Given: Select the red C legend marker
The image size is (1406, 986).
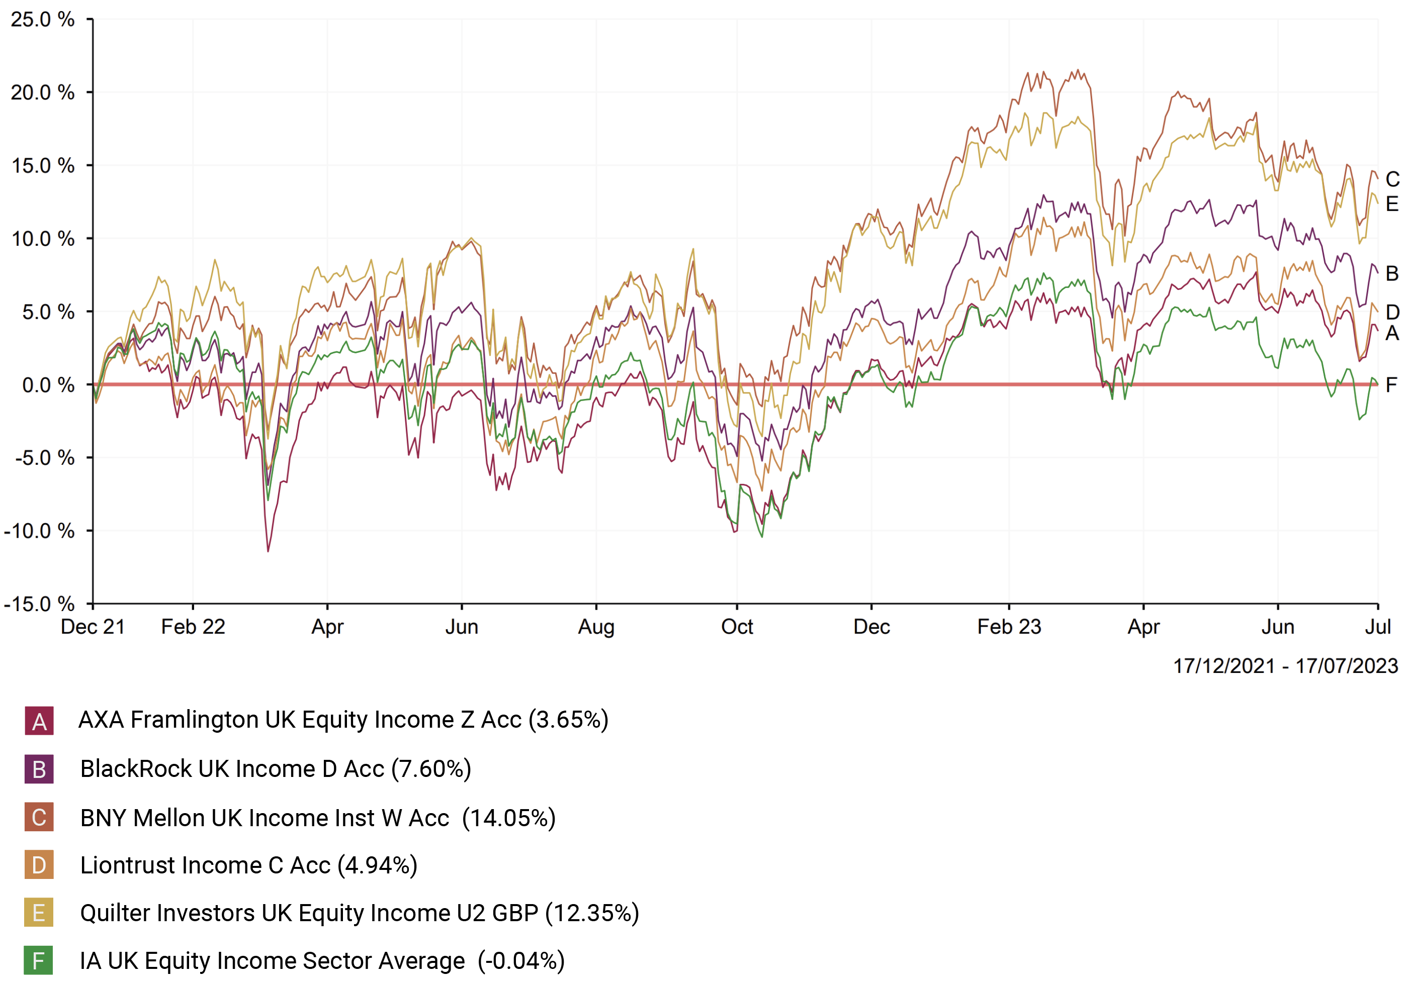Looking at the screenshot, I should (39, 817).
